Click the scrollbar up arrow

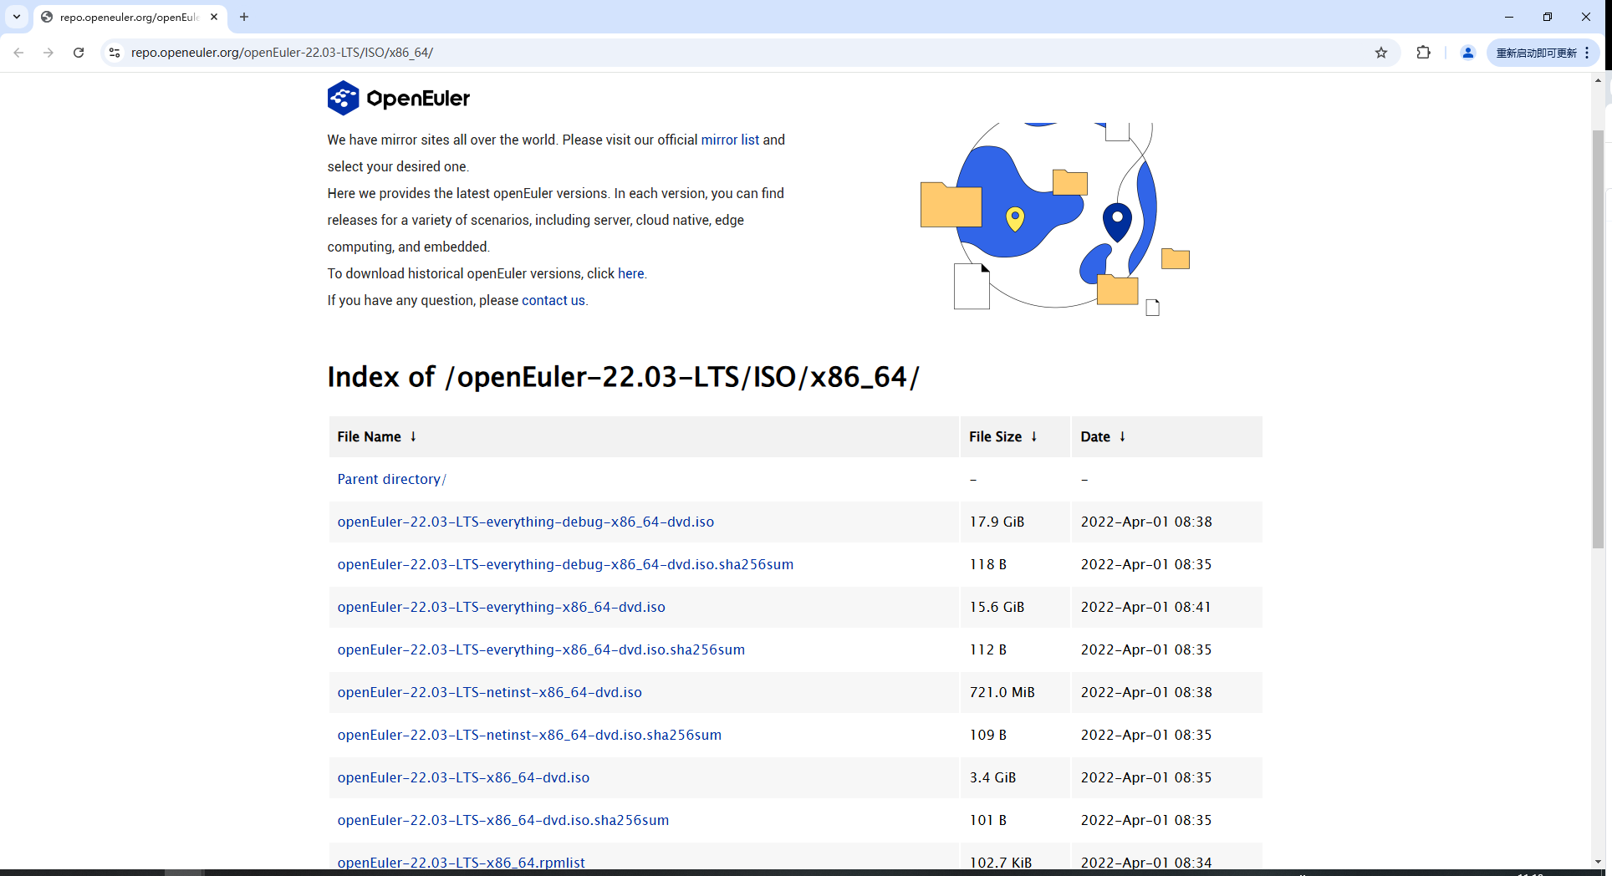click(x=1598, y=80)
